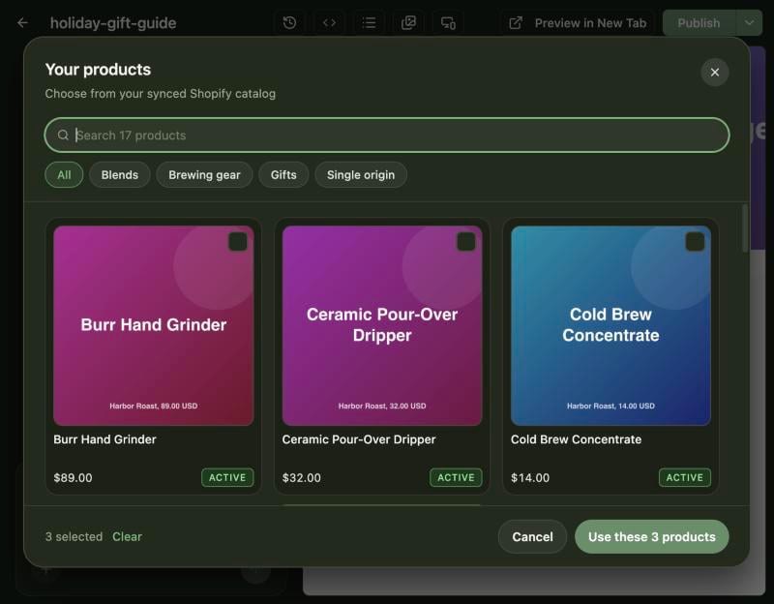Filter products by Gifts
Screen dimensions: 774x604
pyautogui.click(x=283, y=175)
